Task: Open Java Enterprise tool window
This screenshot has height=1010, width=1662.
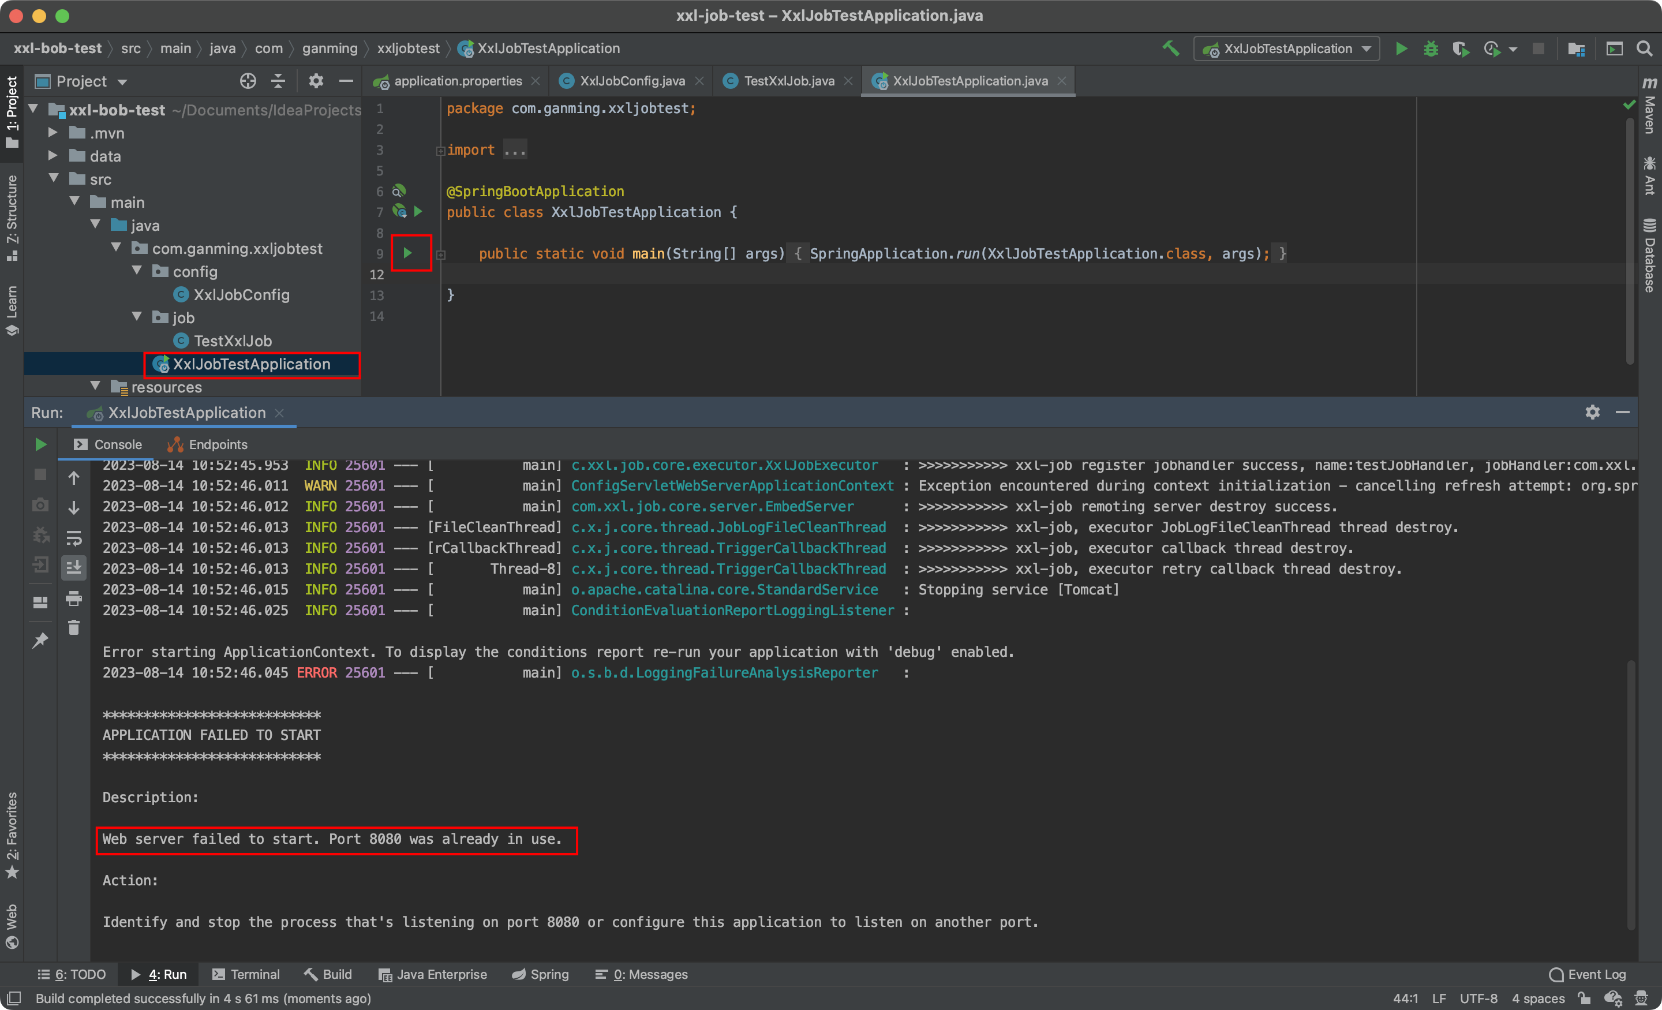Action: coord(432,974)
